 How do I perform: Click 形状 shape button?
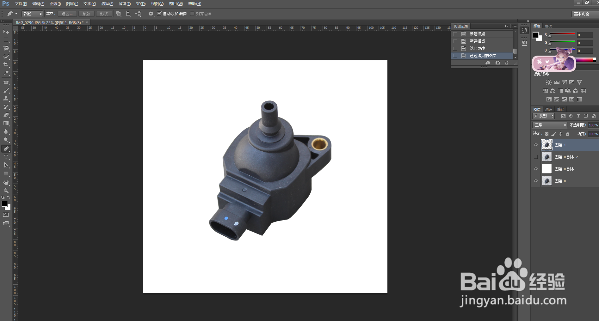point(104,14)
